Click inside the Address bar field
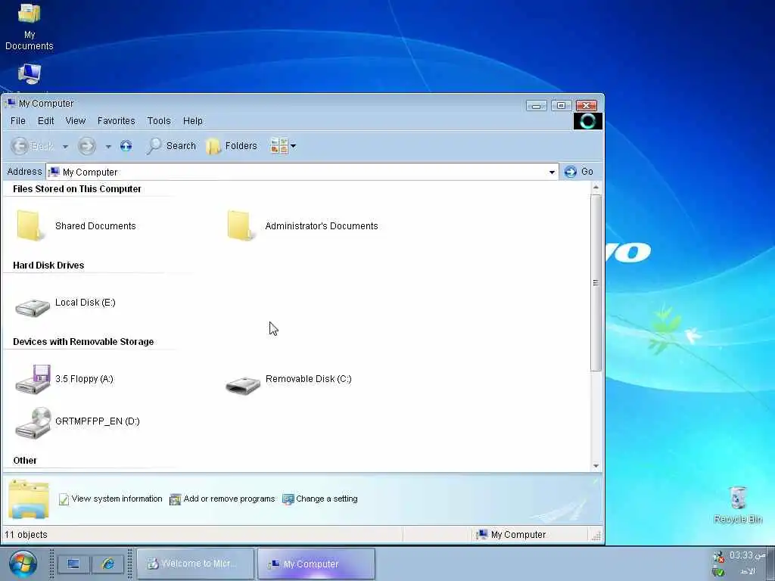 coord(302,172)
